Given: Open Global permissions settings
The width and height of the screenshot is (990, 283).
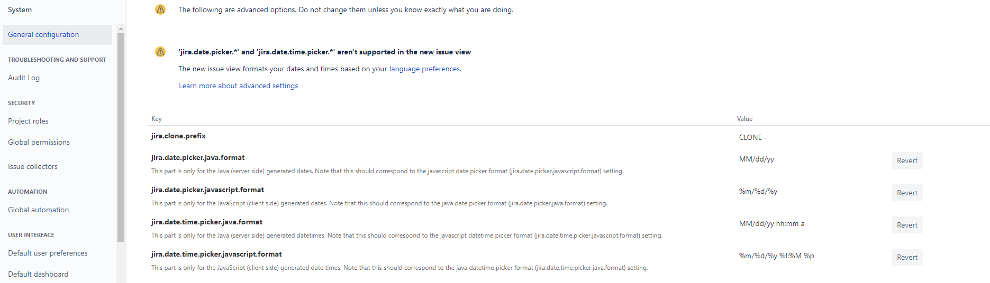Looking at the screenshot, I should [x=39, y=142].
